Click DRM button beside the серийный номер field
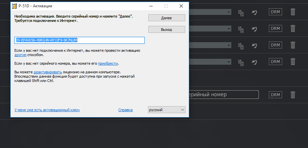 pos(275,95)
